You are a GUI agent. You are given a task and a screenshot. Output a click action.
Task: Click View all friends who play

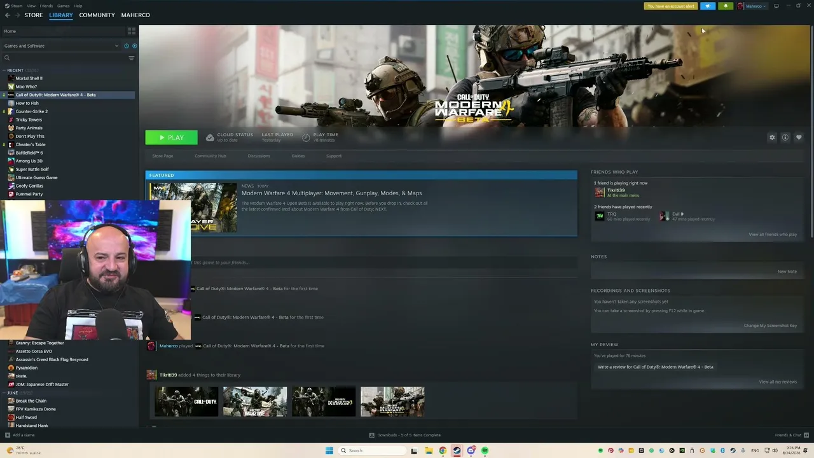pos(773,235)
